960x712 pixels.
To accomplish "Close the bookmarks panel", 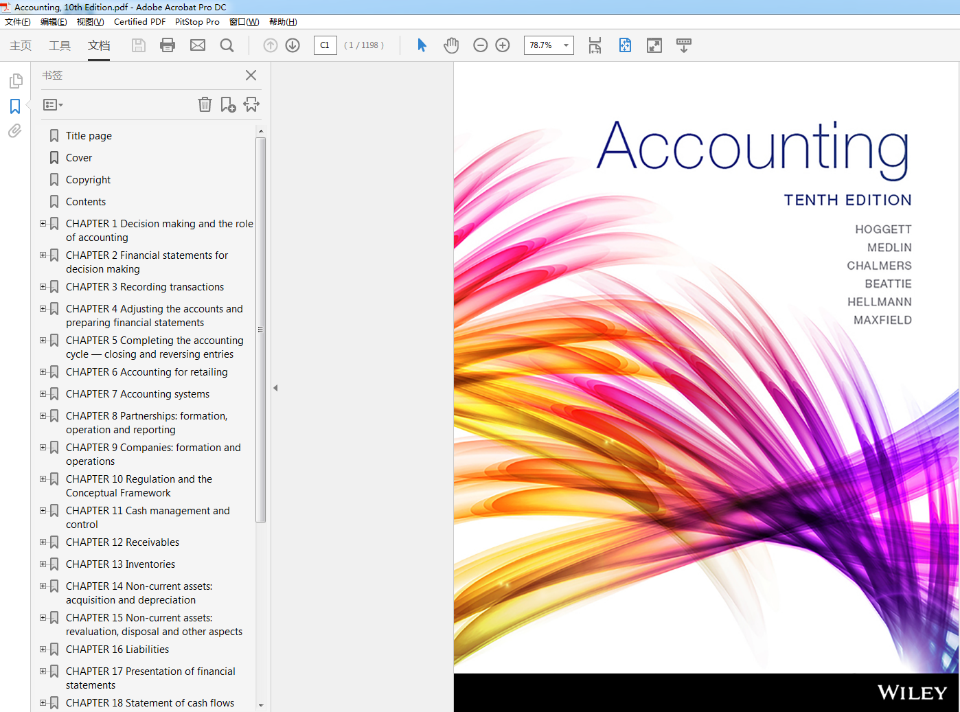I will [x=251, y=76].
